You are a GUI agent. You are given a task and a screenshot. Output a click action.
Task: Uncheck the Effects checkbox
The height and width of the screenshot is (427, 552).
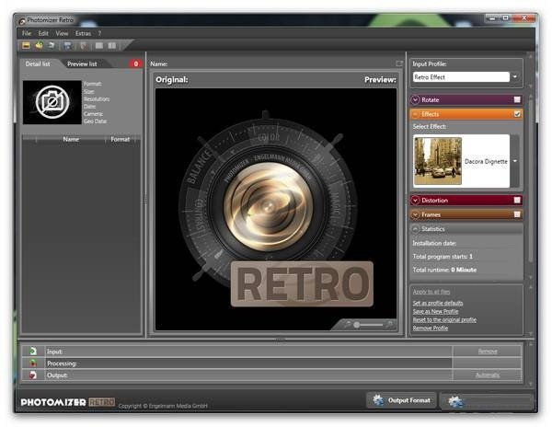pos(517,114)
